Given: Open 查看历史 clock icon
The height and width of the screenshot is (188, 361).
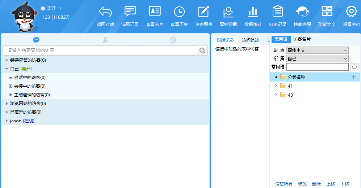Looking at the screenshot, I should coord(179,12).
